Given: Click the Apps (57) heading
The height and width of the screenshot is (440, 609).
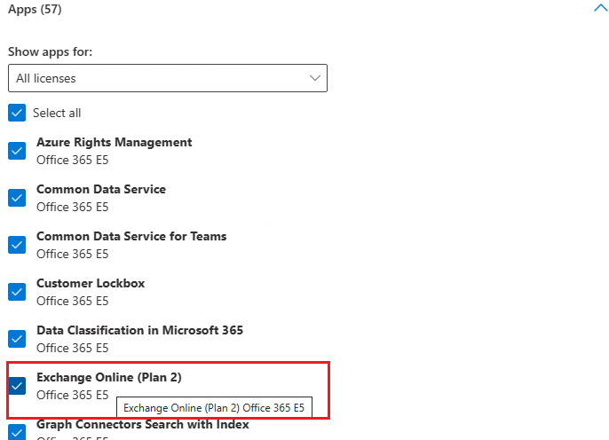Looking at the screenshot, I should (x=35, y=9).
